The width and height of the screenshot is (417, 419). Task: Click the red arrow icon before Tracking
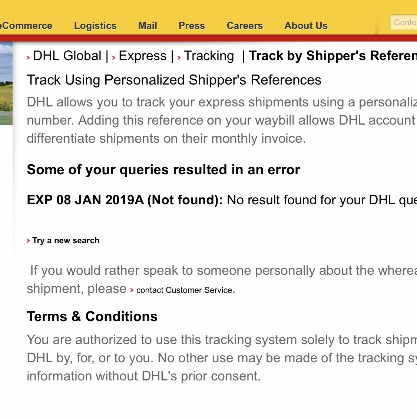click(x=179, y=57)
